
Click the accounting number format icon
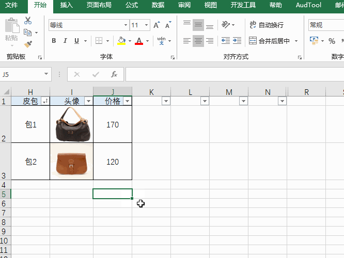(x=314, y=41)
